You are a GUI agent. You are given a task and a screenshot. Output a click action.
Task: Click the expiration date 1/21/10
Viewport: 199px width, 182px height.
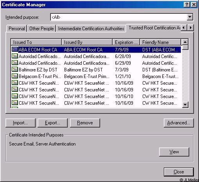pos(123,76)
